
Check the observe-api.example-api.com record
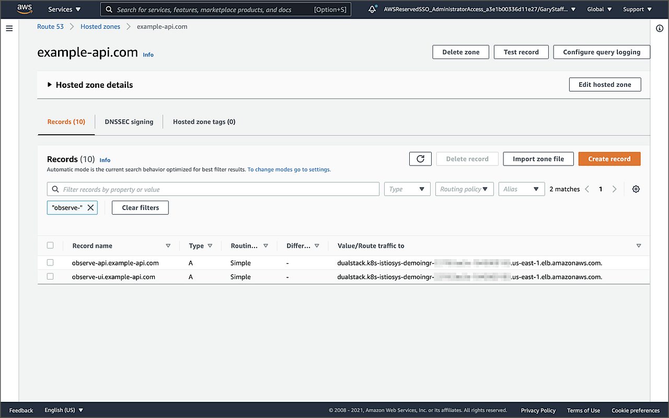point(50,262)
